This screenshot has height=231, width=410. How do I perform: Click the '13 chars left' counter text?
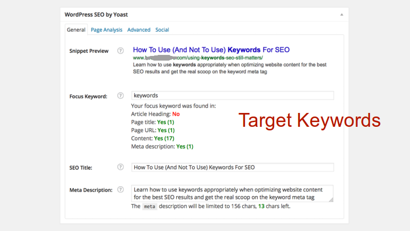tap(274, 206)
